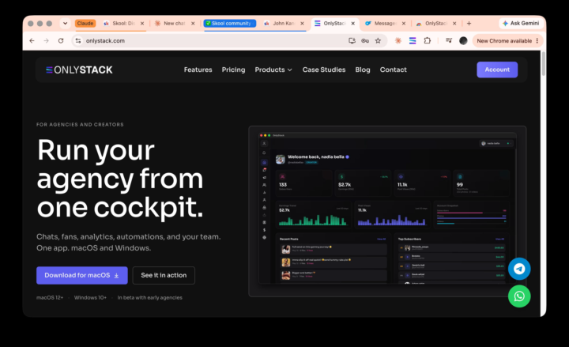Click the See it in action button
This screenshot has height=347, width=569.
click(164, 275)
